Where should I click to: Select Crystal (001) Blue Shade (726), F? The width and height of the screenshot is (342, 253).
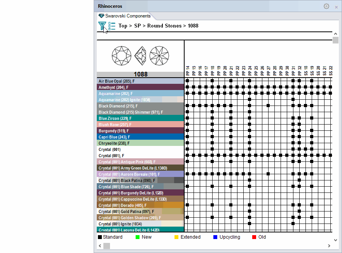[x=140, y=187]
